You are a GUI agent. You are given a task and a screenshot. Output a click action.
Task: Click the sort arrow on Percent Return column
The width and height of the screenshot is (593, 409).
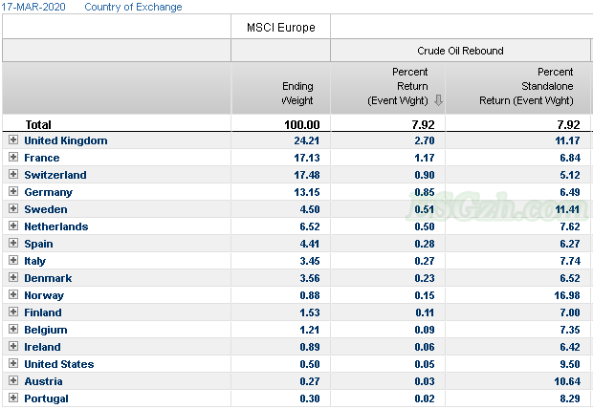438,100
